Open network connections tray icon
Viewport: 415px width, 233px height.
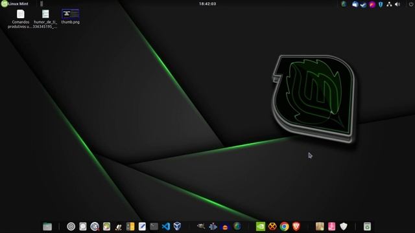(389, 5)
